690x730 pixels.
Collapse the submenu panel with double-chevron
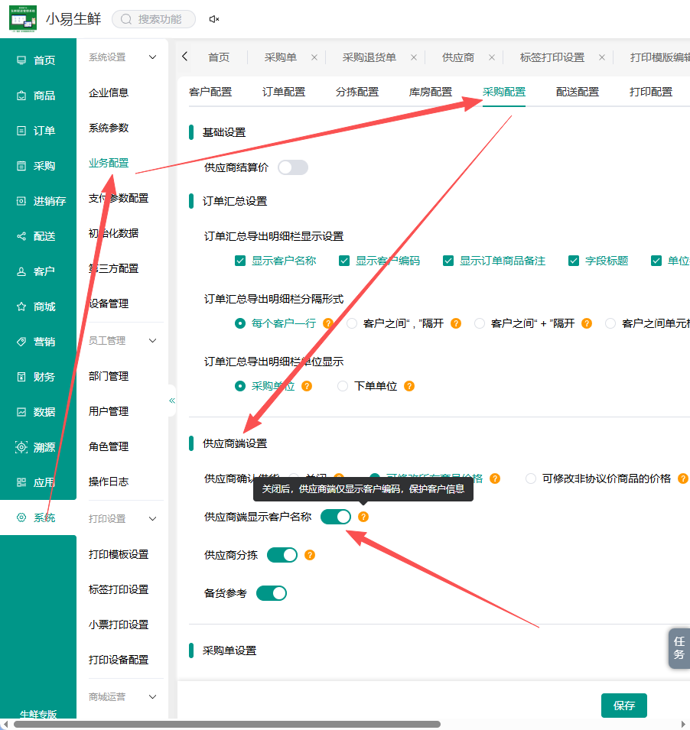coord(172,401)
